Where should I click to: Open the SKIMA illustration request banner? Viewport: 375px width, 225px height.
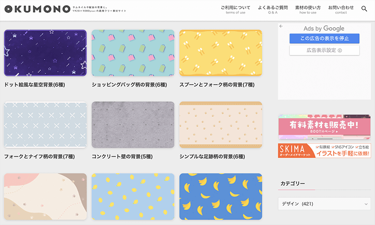coord(324,150)
